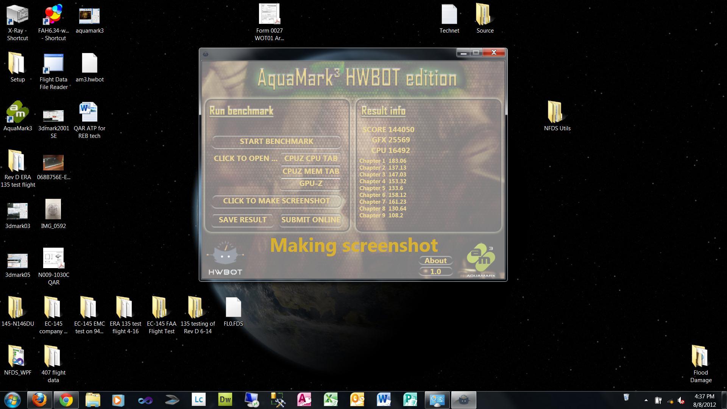Open the About button in AquaMark
The width and height of the screenshot is (727, 409).
coord(435,261)
